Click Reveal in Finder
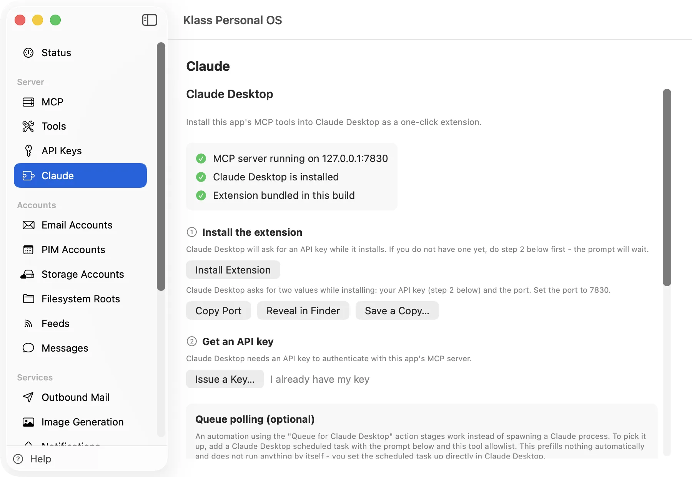The image size is (692, 477). pos(303,311)
